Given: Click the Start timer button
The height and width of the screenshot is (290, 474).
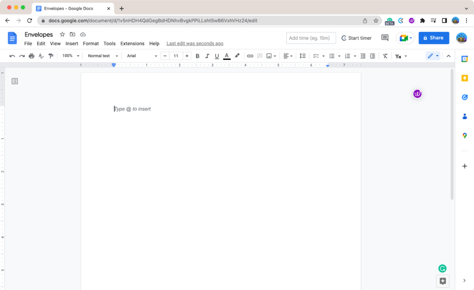Looking at the screenshot, I should [356, 38].
